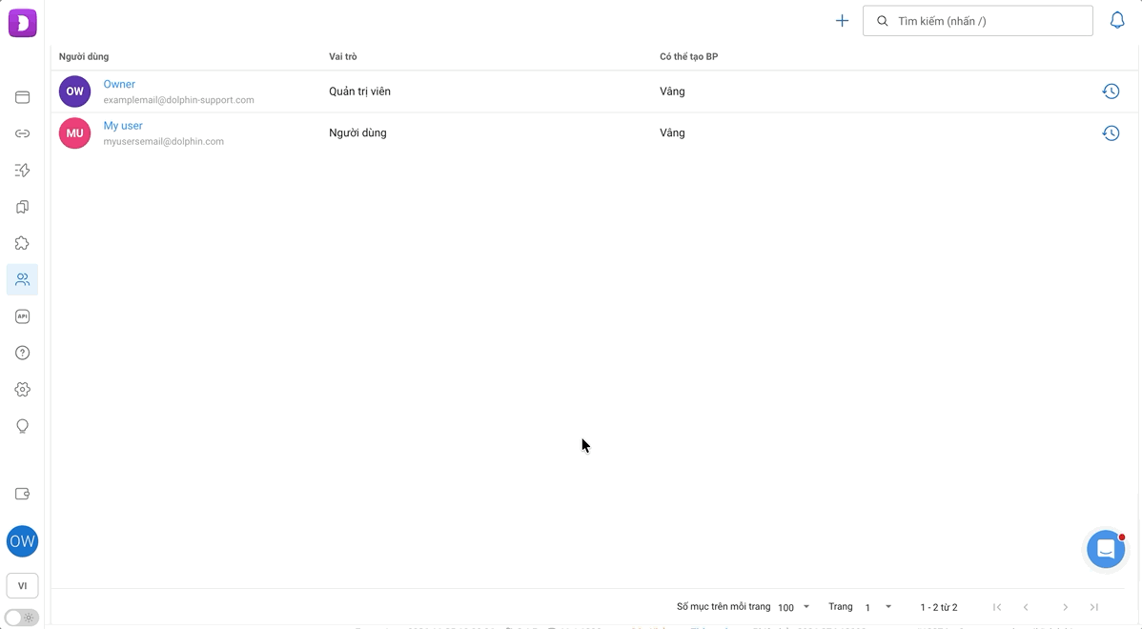This screenshot has width=1142, height=629.
Task: Open the extensions puzzle sidebar icon
Action: 23,243
